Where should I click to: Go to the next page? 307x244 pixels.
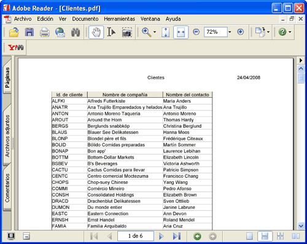coord(161,236)
